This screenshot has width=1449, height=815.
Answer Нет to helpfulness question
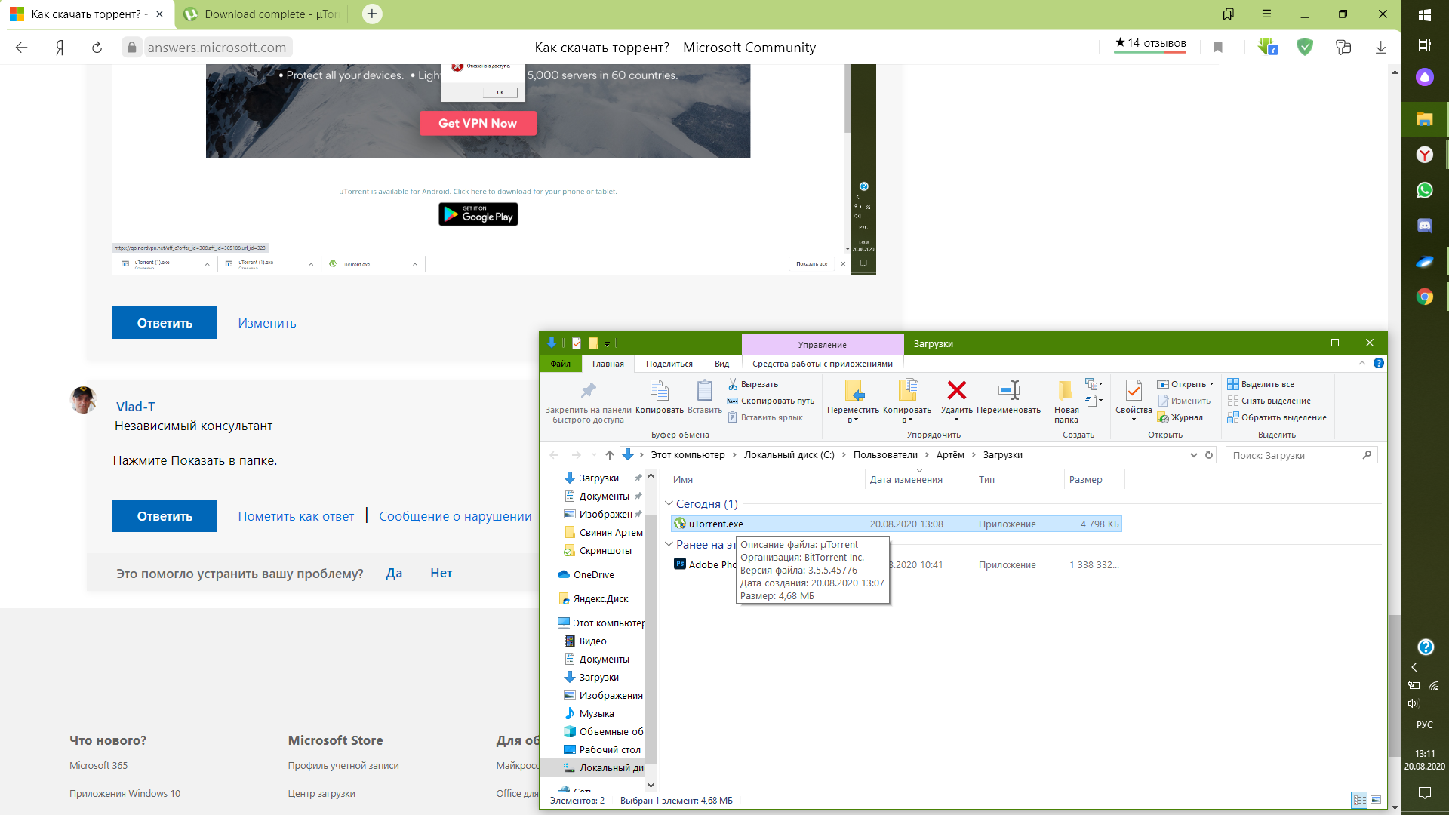(x=441, y=573)
